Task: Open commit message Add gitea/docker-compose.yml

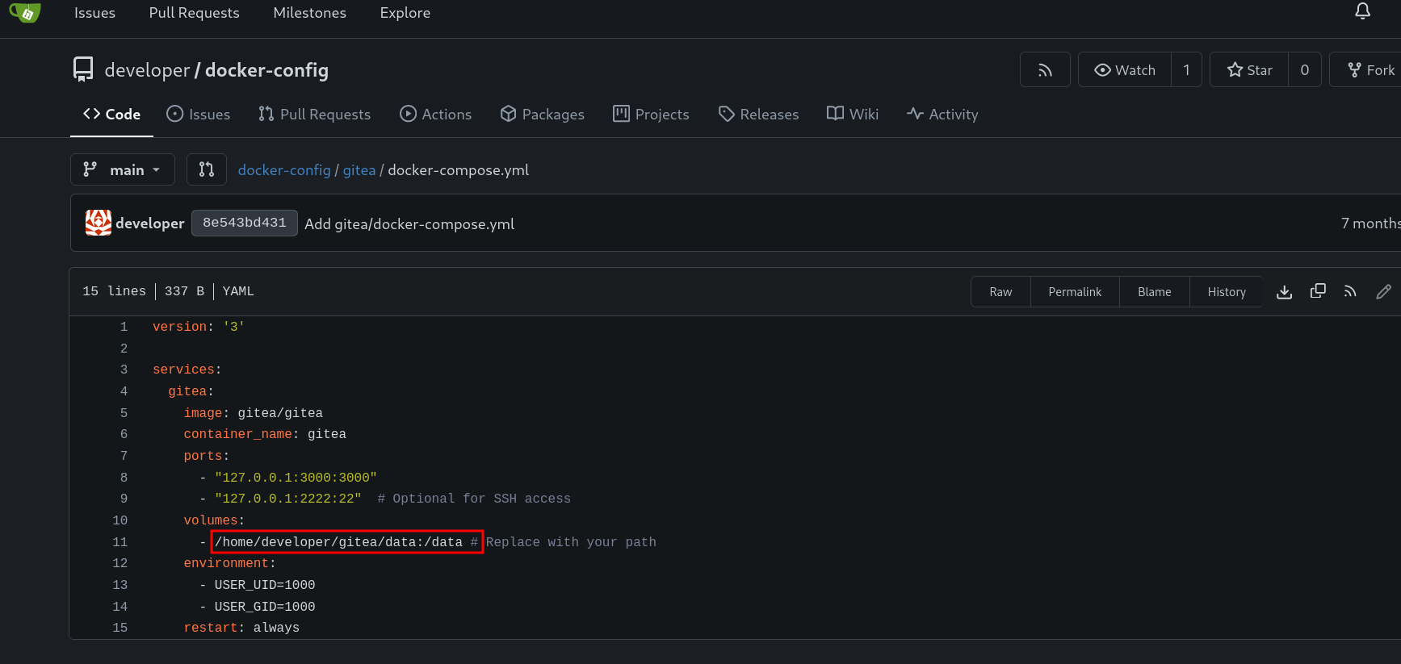Action: [x=409, y=224]
